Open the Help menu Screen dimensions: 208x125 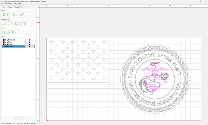[x=19, y=4]
